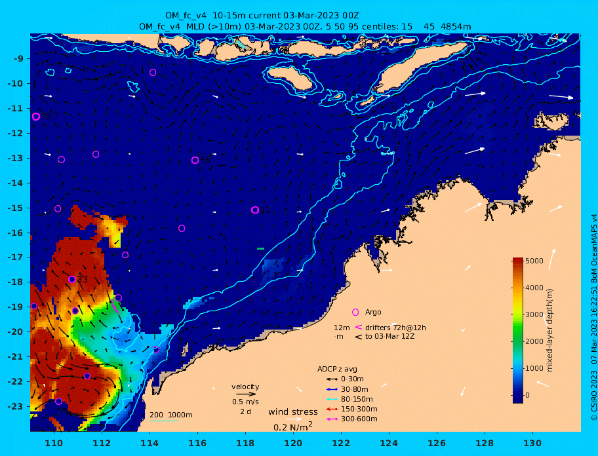Select the red ADCP 150-300m arrow
598x456 pixels.
pyautogui.click(x=332, y=409)
